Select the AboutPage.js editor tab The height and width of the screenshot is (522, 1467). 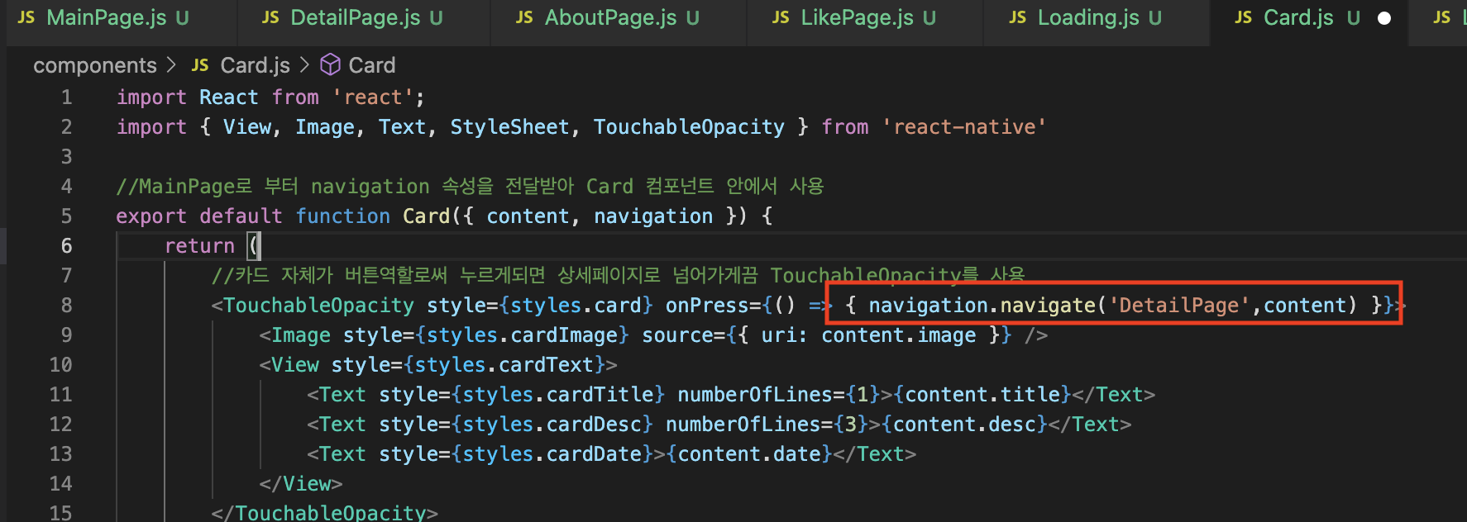[x=609, y=18]
